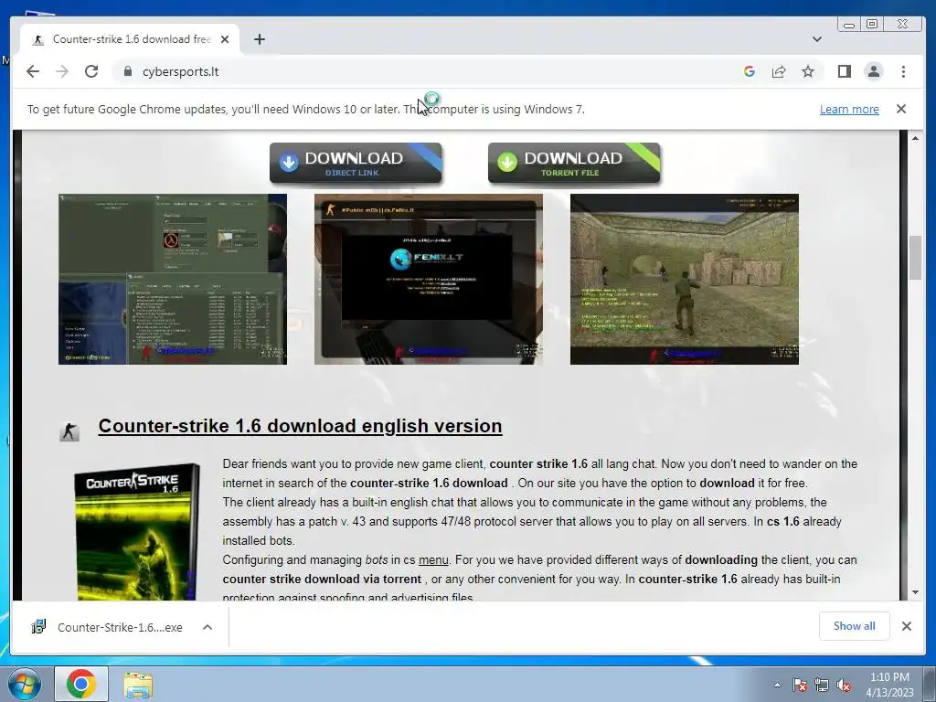Click the page scrollbar down arrow
The width and height of the screenshot is (936, 702).
pos(915,592)
